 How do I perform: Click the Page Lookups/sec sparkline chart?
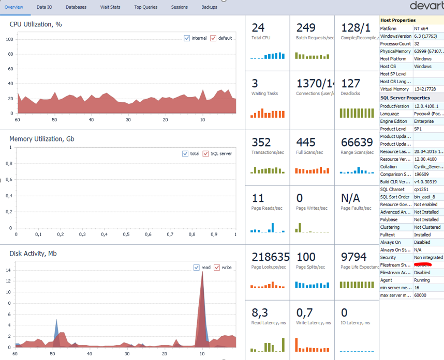[x=268, y=285]
